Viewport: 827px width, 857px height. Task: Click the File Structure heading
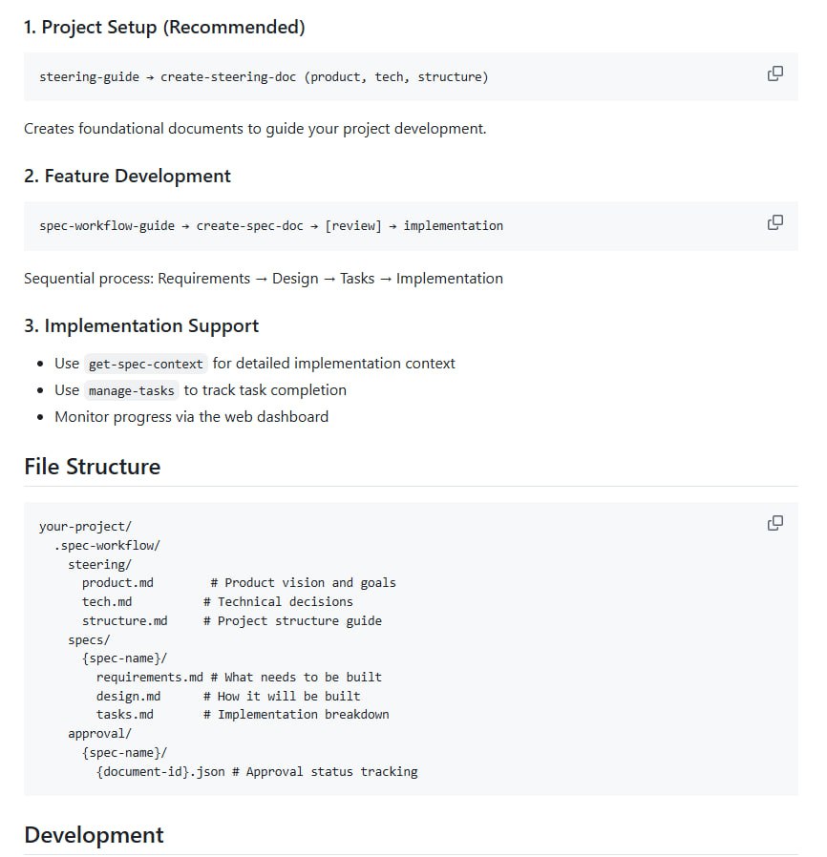pos(92,467)
